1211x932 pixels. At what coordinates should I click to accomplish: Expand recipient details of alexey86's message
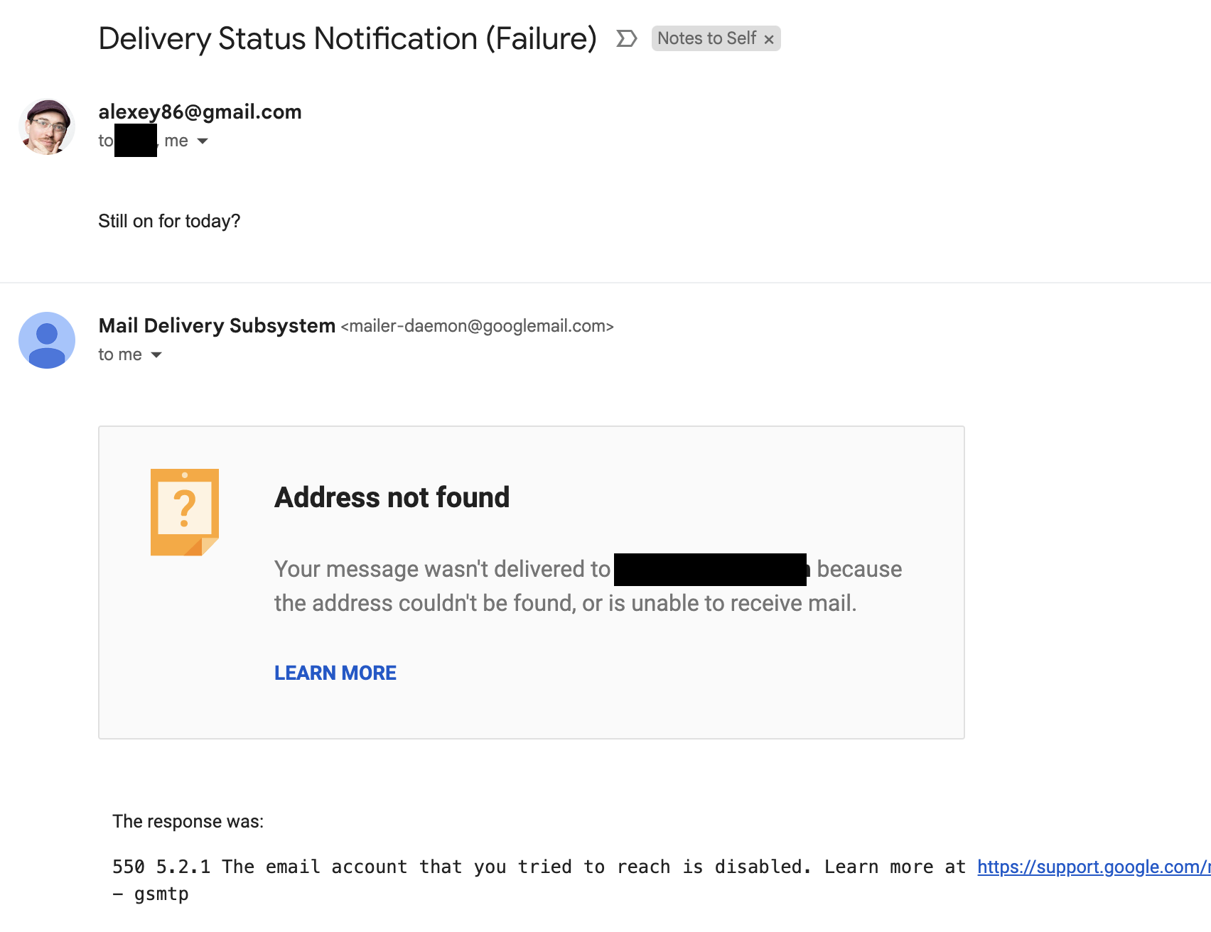(x=203, y=141)
